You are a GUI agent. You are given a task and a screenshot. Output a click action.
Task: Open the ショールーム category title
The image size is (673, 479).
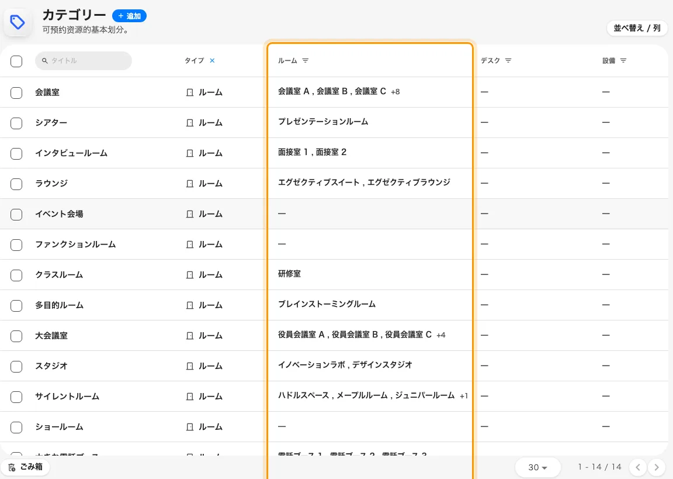(x=59, y=427)
